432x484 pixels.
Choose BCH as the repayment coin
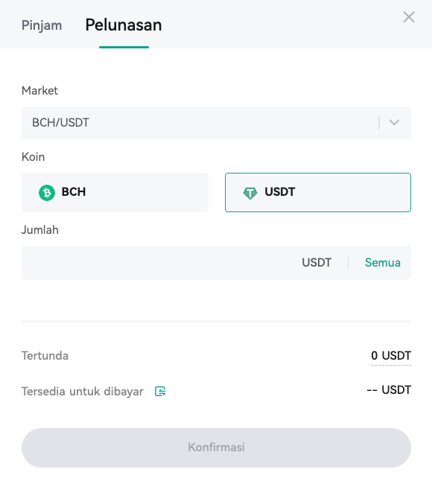coord(115,192)
